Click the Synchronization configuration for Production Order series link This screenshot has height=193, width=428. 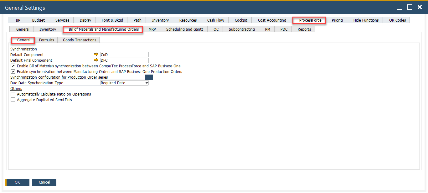(x=59, y=77)
